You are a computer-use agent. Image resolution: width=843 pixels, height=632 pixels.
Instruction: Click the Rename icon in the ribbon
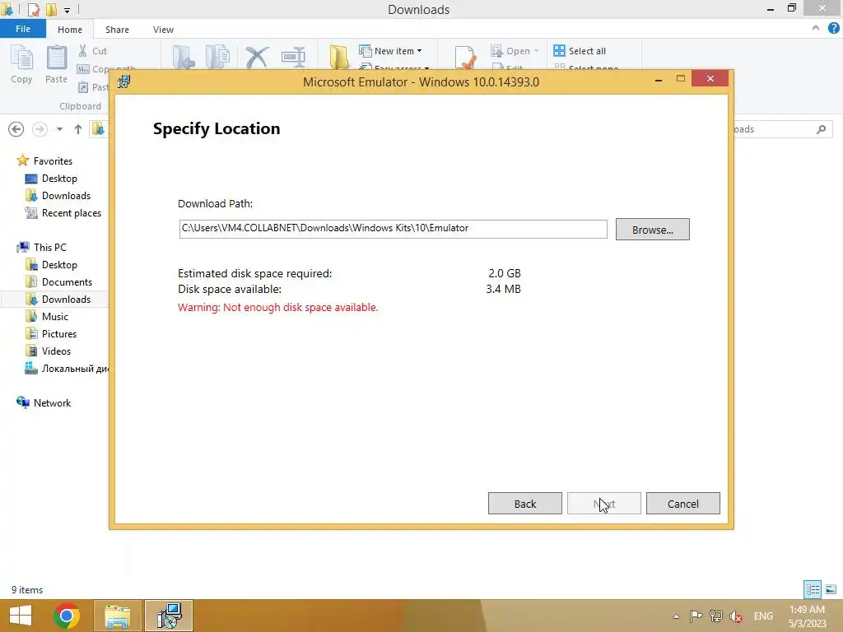294,57
